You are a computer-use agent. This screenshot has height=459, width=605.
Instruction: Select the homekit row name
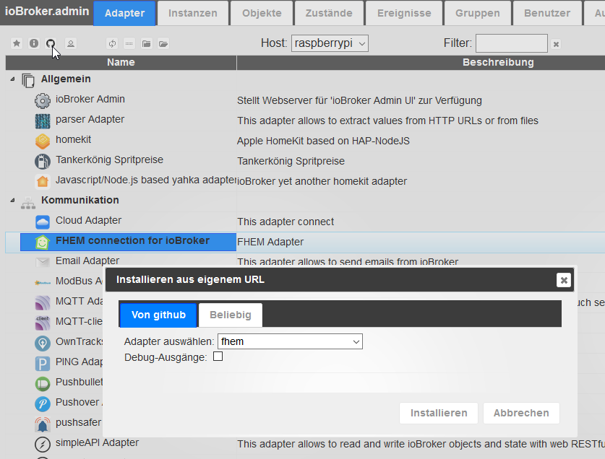pos(73,139)
